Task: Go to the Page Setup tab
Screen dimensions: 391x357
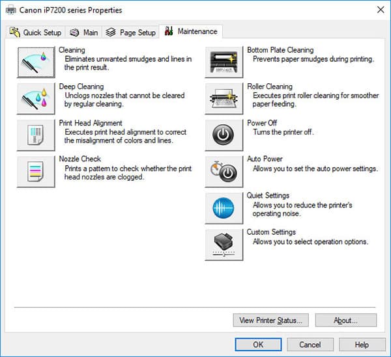Action: [130, 33]
